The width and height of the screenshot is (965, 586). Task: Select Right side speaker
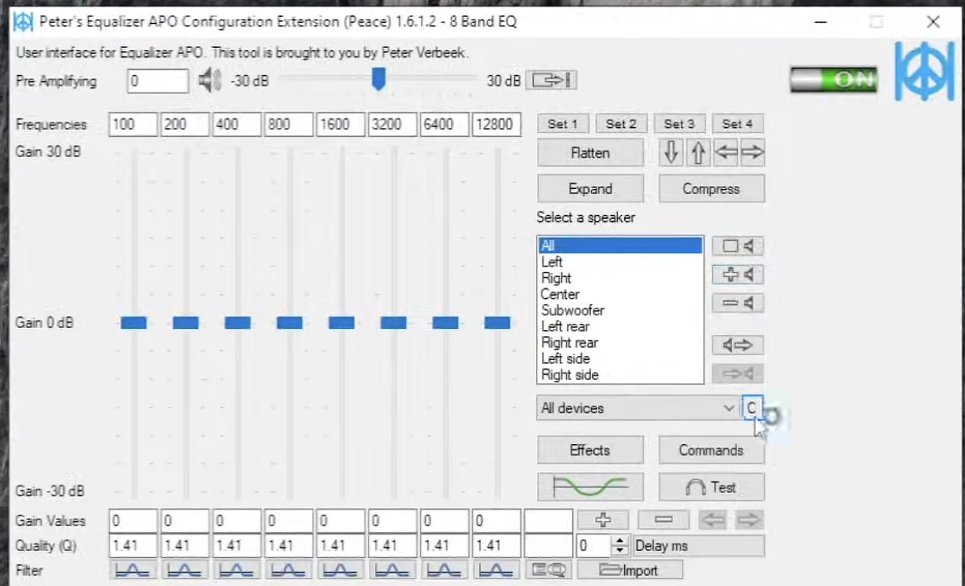pos(620,375)
